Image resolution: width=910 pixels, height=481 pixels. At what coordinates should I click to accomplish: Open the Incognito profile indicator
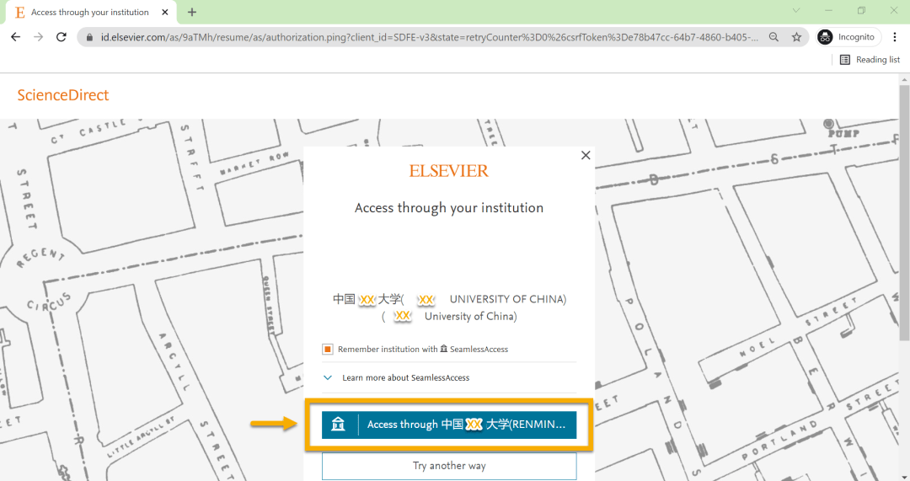point(847,37)
